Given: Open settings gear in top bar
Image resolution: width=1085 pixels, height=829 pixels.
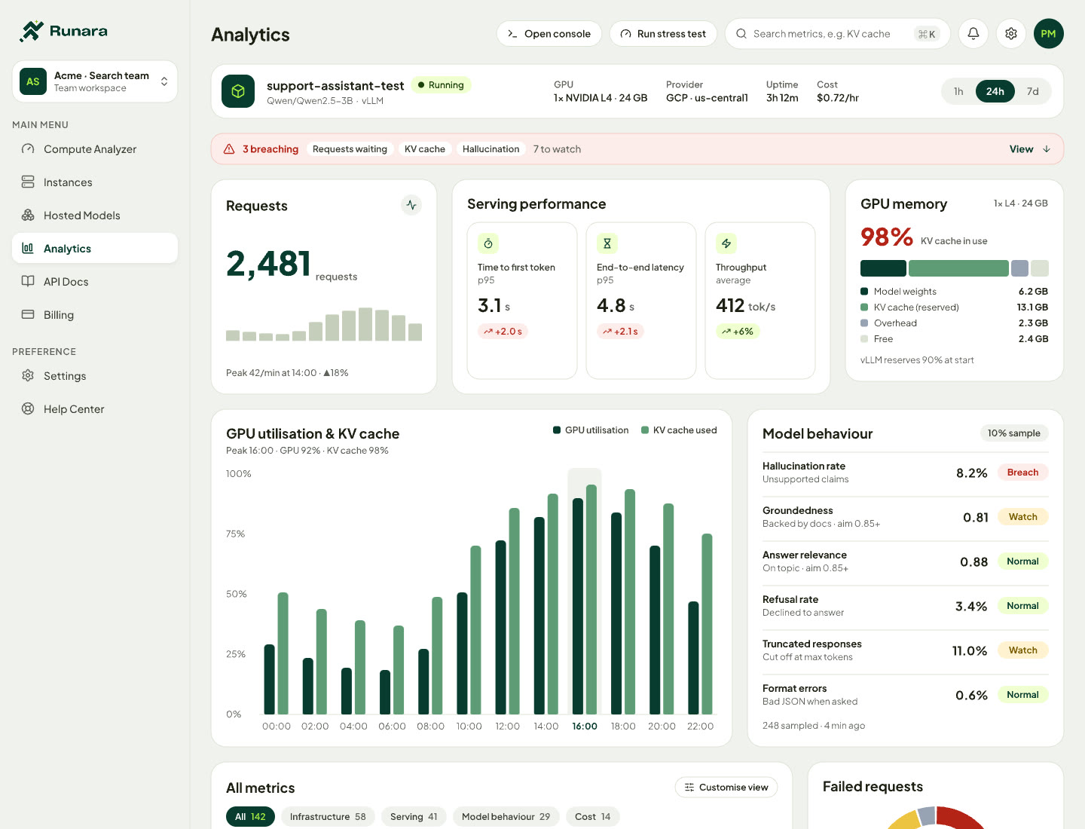Looking at the screenshot, I should pyautogui.click(x=1011, y=34).
